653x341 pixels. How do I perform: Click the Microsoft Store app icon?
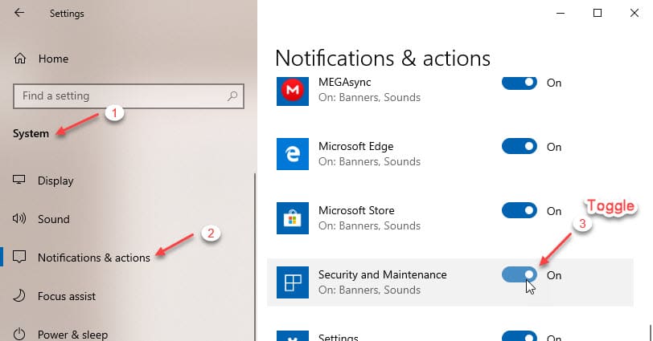coord(293,218)
